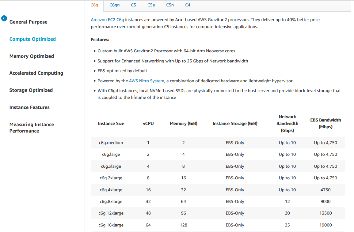The image size is (354, 232).
Task: Open Accelerated Computing category
Action: point(36,73)
